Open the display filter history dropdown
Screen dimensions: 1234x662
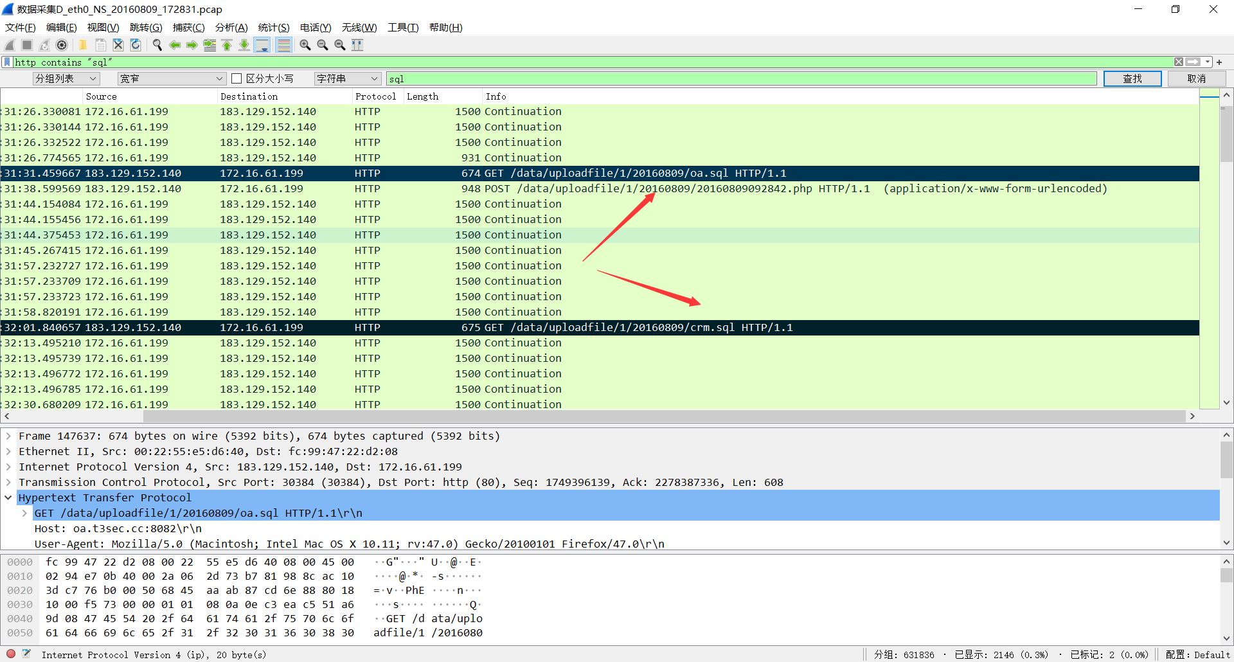[x=1208, y=62]
